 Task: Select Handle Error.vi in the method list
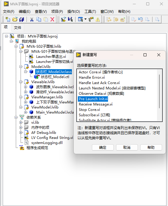pyautogui.click(x=92, y=78)
